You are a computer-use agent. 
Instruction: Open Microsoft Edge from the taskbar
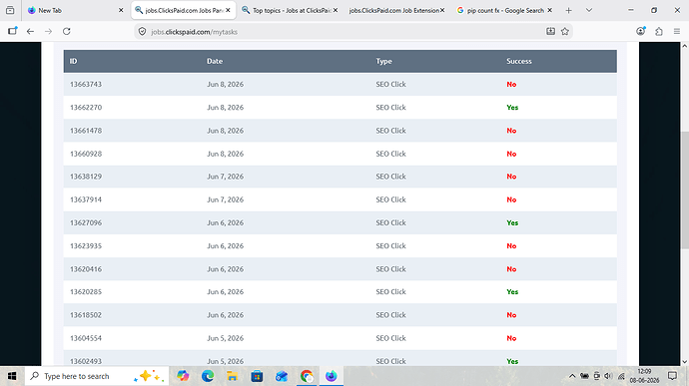pos(208,376)
